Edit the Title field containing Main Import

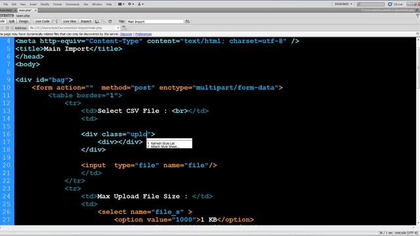point(155,22)
